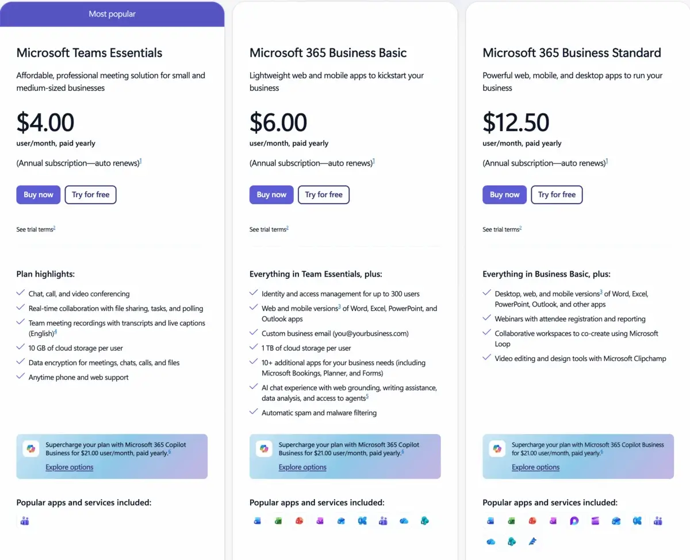690x560 pixels.
Task: Click Buy now for Microsoft Teams Essentials
Action: click(38, 194)
